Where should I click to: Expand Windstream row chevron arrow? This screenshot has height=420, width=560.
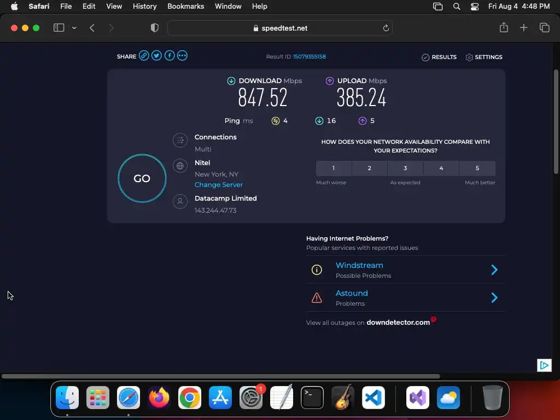coord(494,270)
